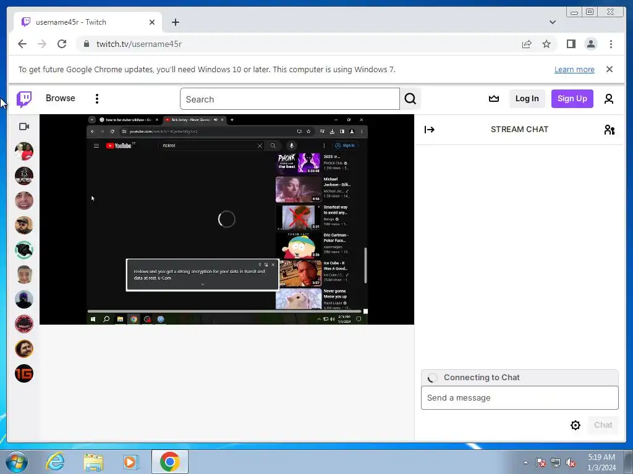Open the network tray icon
Viewport: 633px width, 474px height.
coord(556,462)
